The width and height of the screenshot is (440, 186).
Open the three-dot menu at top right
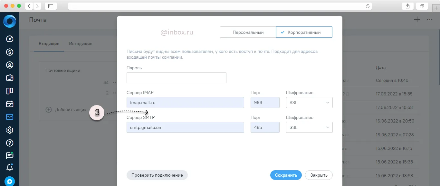tap(430, 20)
